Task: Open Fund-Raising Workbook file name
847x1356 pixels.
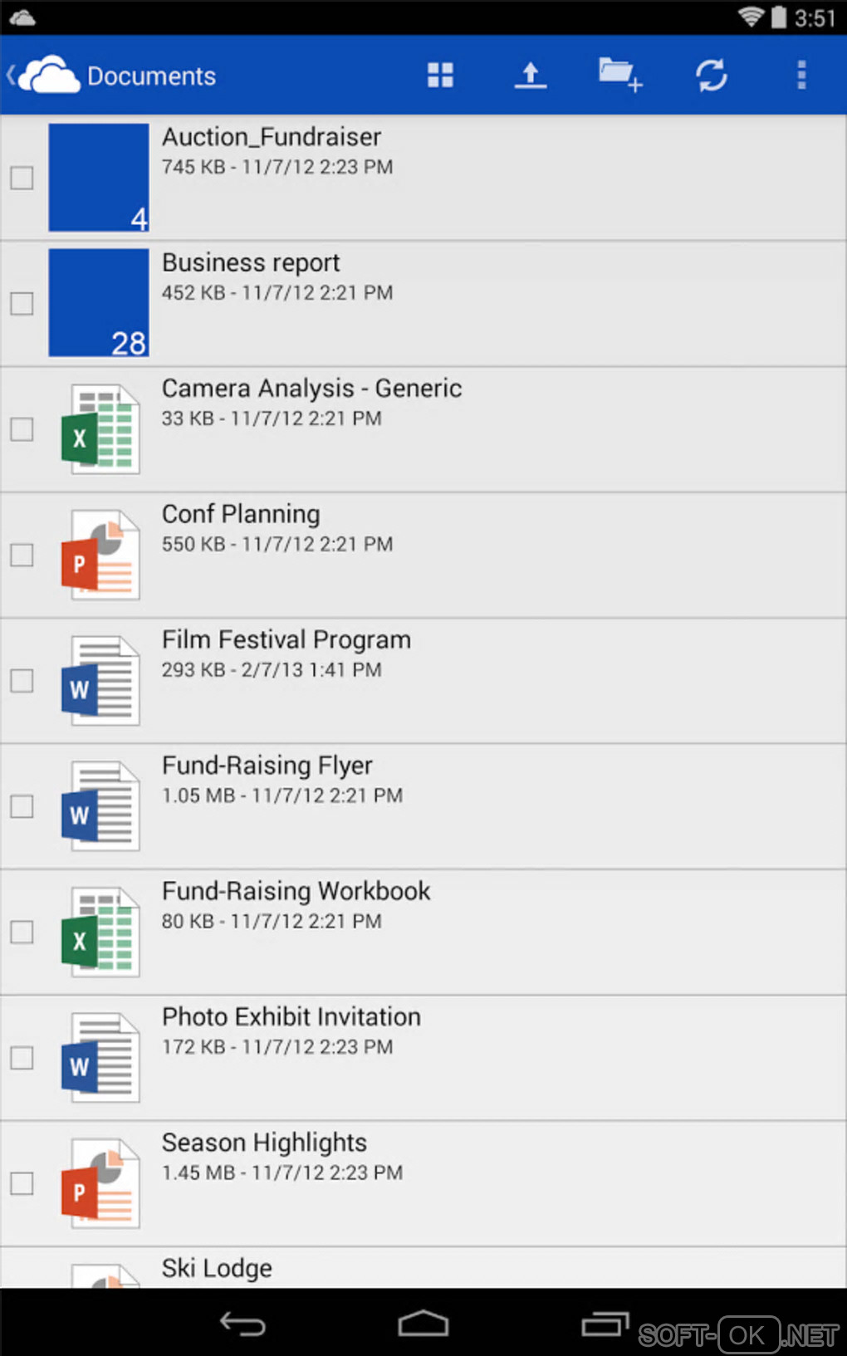Action: (x=296, y=891)
